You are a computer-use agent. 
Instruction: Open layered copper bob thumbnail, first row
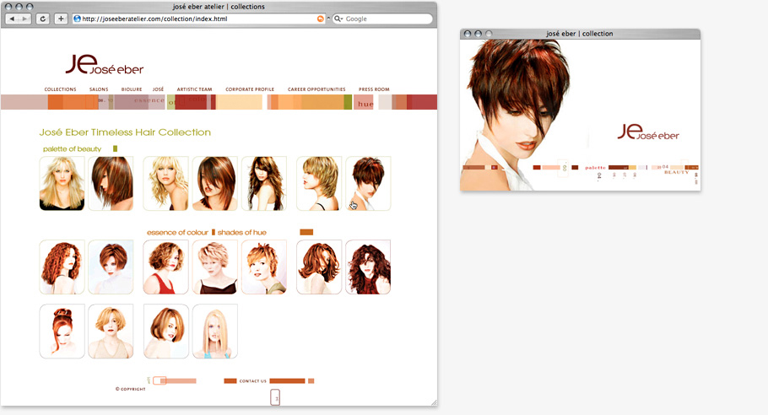[x=215, y=184]
